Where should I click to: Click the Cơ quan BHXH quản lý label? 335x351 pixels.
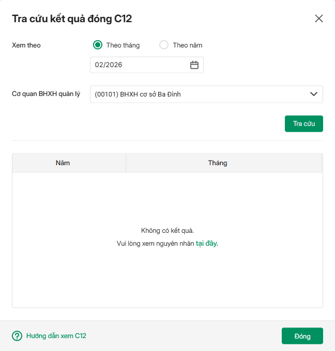point(46,94)
